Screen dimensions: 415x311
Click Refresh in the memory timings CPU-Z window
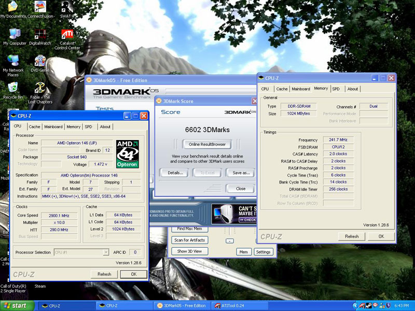click(x=352, y=236)
